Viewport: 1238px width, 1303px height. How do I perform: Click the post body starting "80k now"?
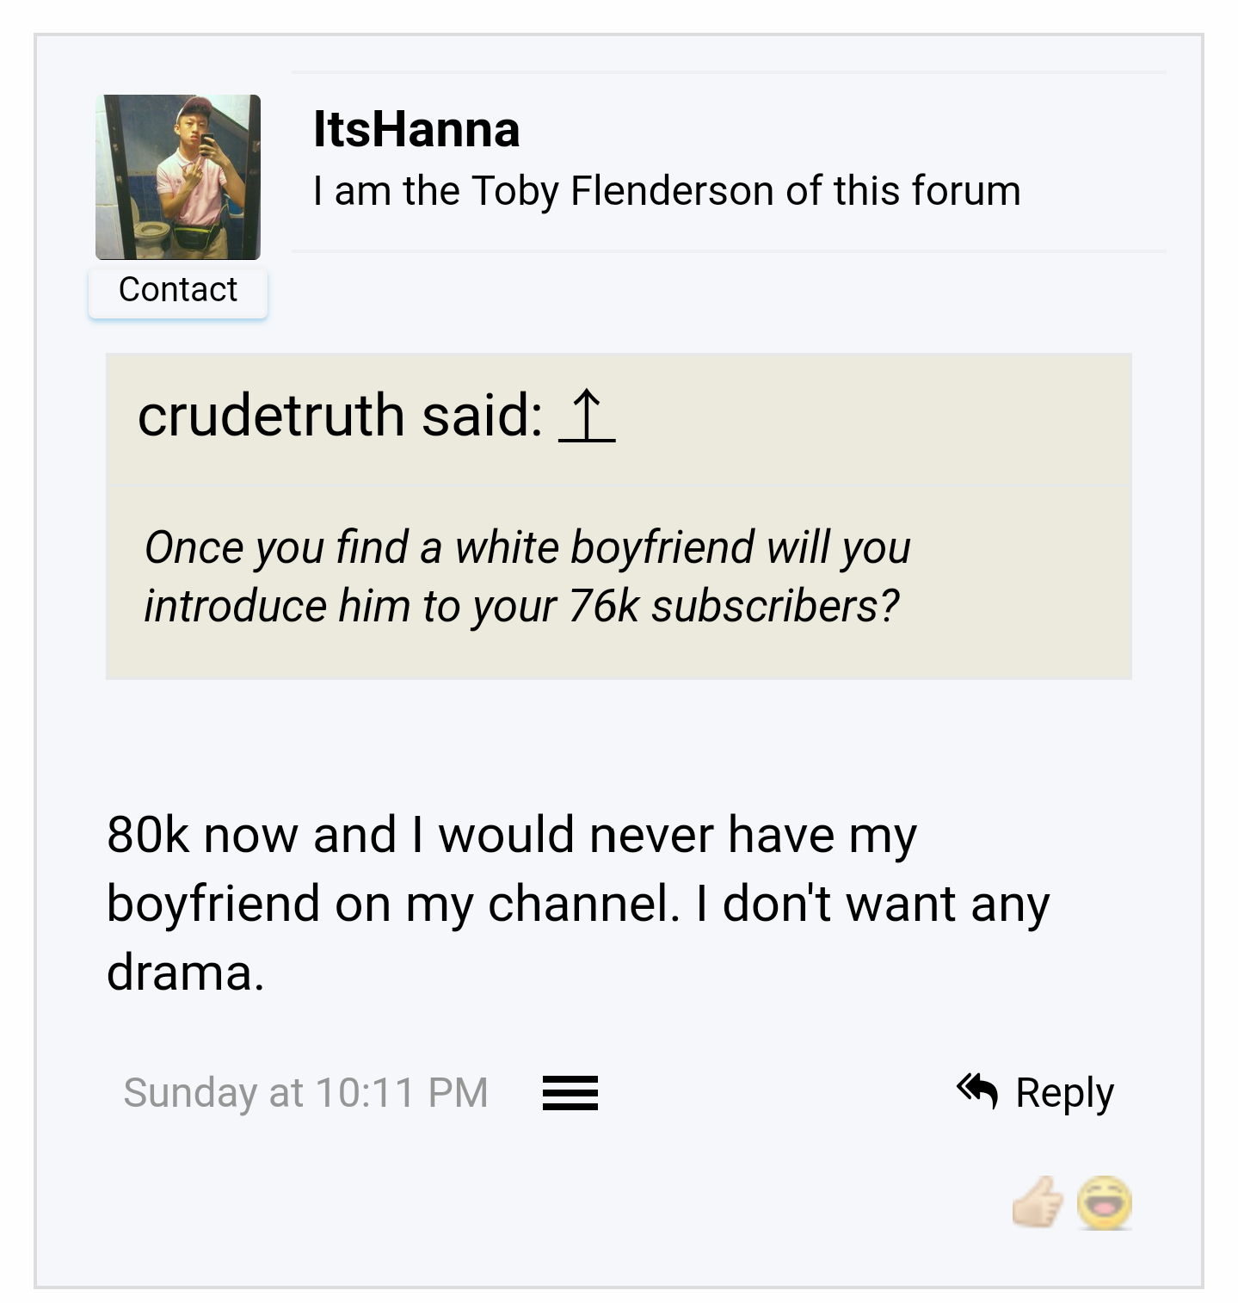click(x=578, y=904)
